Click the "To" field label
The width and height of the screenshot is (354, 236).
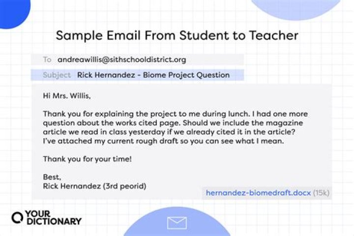coord(47,59)
